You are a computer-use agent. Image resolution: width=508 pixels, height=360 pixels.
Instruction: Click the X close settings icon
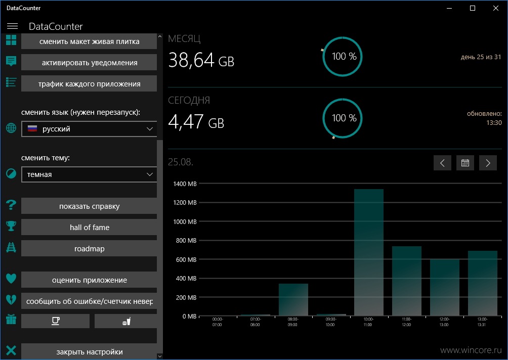[x=11, y=350]
